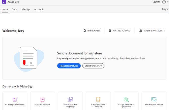Click the 'Create a reusable template' label
The height and width of the screenshot is (110, 169).
tap(98, 105)
